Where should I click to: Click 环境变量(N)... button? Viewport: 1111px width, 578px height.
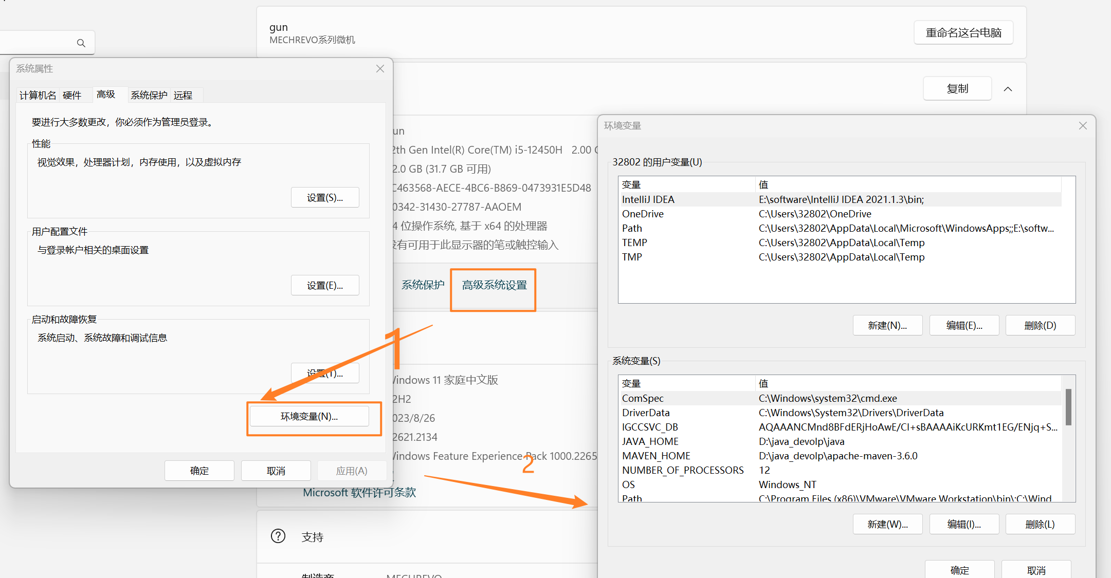tap(309, 417)
